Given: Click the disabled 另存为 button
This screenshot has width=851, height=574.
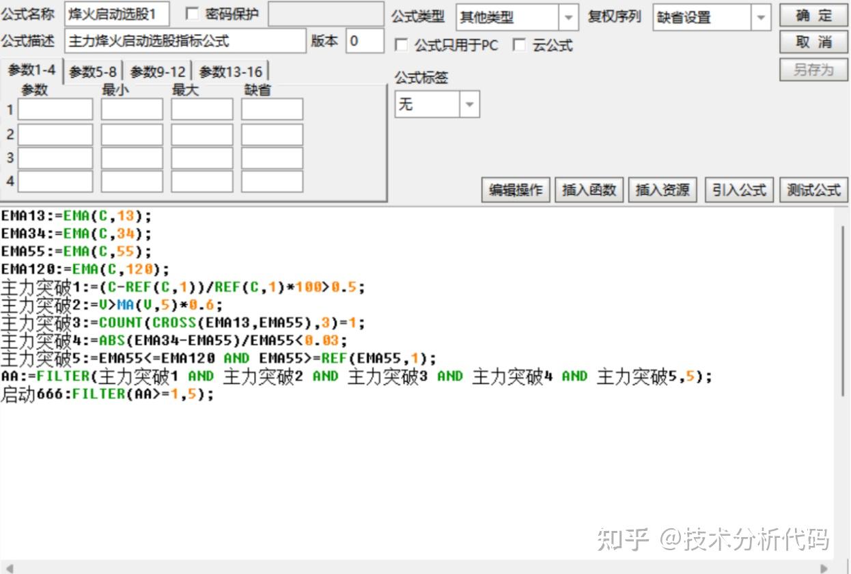Looking at the screenshot, I should 814,70.
